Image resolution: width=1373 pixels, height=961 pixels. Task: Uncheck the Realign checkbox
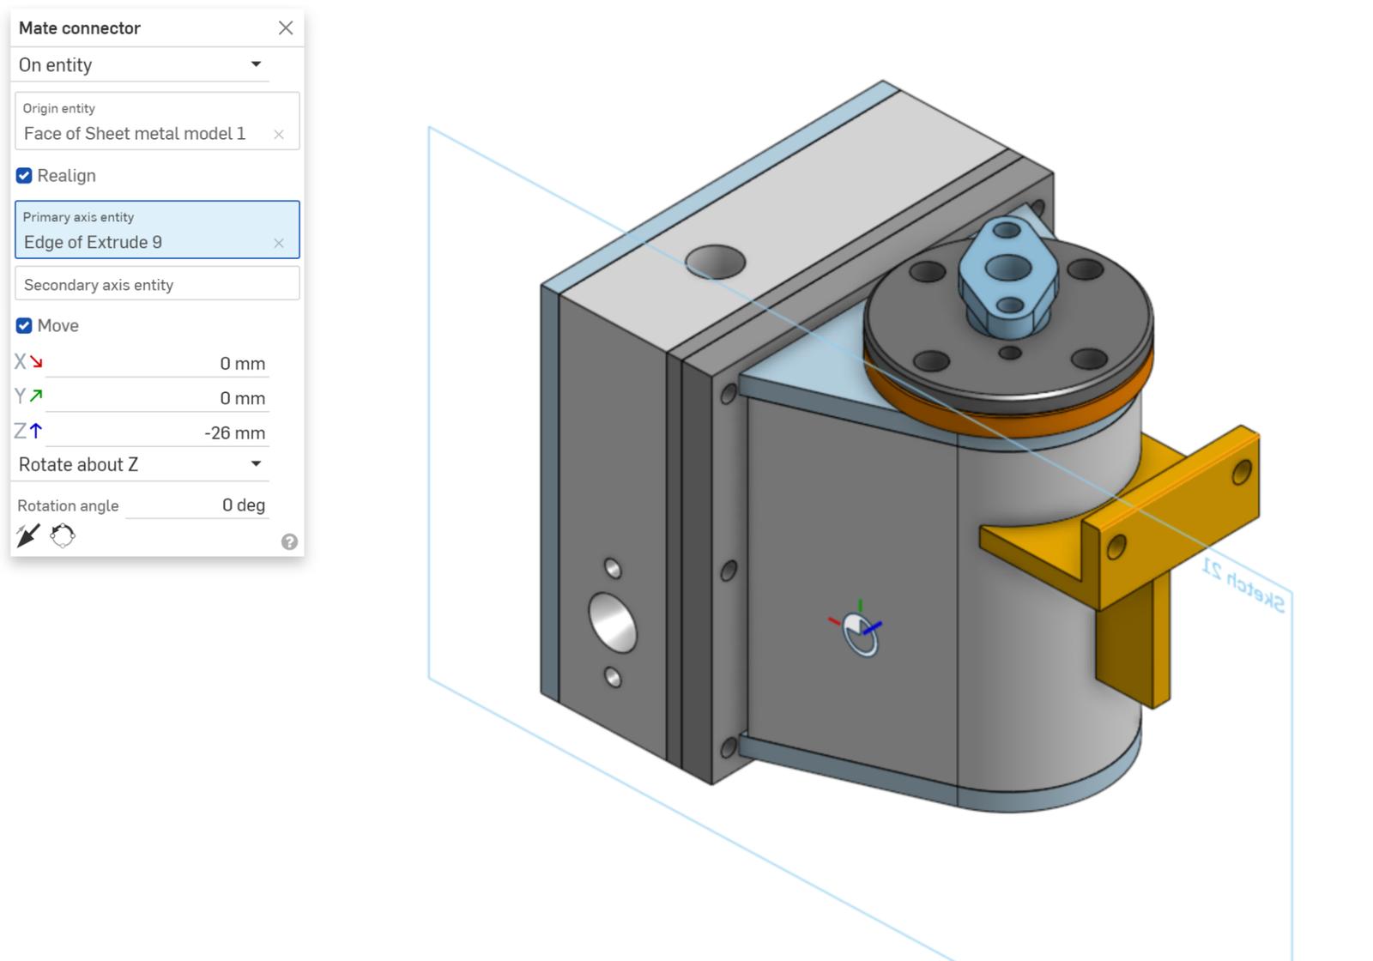(x=23, y=175)
